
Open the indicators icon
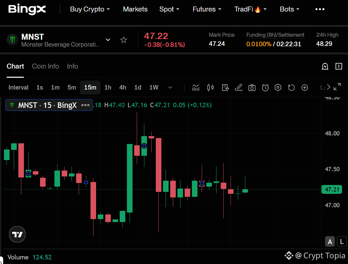pyautogui.click(x=196, y=88)
